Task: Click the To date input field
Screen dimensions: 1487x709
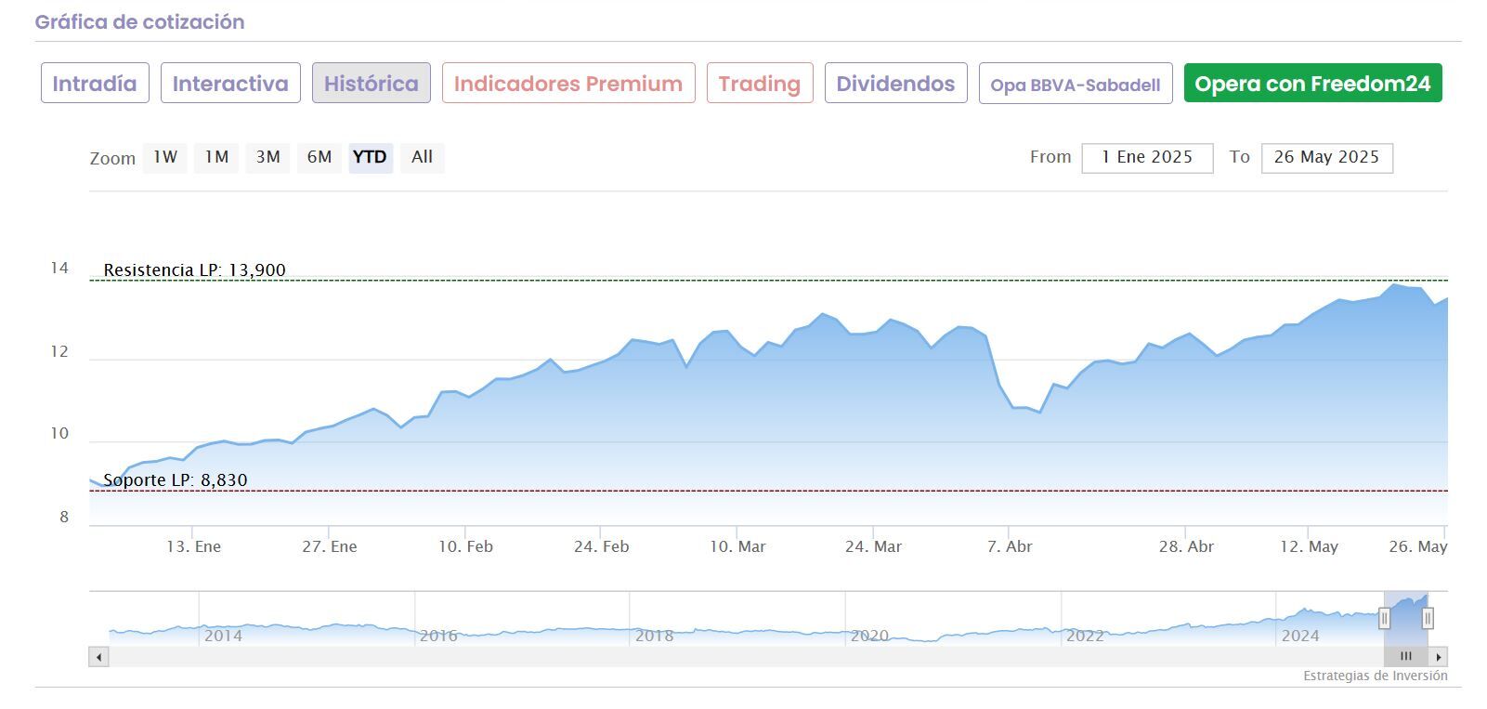Action: [1326, 158]
